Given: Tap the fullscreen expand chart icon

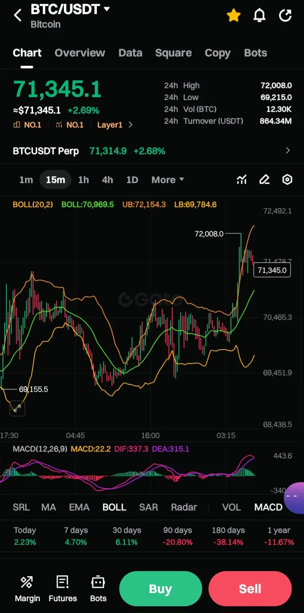Looking at the screenshot, I should coord(17,408).
